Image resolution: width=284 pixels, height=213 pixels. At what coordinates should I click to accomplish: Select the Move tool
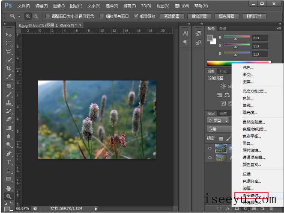pos(9,34)
